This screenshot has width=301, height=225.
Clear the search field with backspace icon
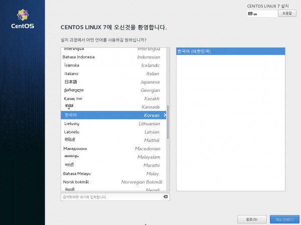[x=165, y=196]
